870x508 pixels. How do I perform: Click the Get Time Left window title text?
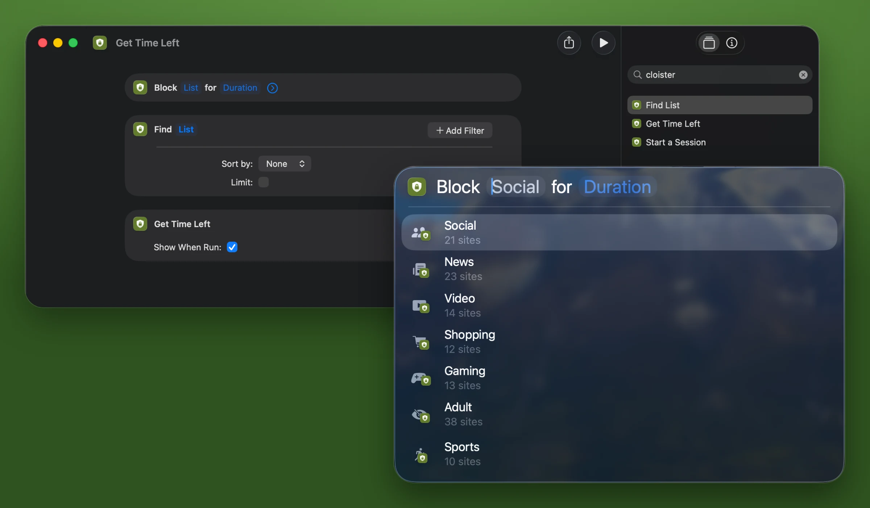click(x=147, y=43)
